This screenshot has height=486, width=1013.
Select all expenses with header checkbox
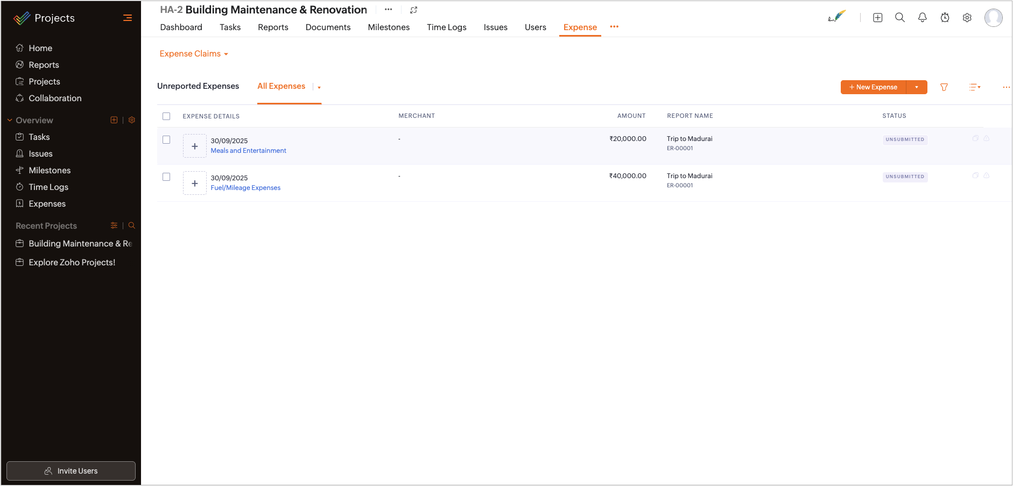[x=166, y=116]
